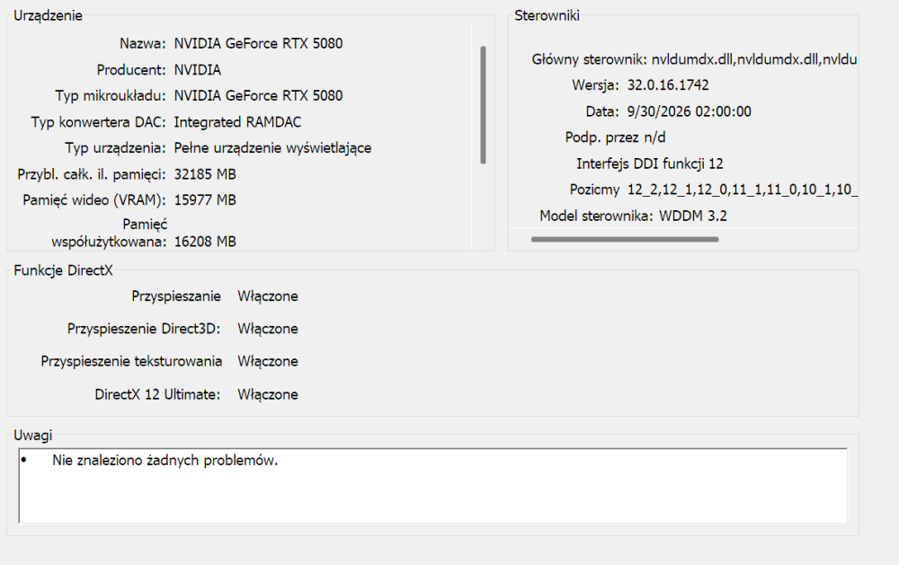Click the "Urządzenie" group heading
The image size is (899, 565).
(x=49, y=15)
